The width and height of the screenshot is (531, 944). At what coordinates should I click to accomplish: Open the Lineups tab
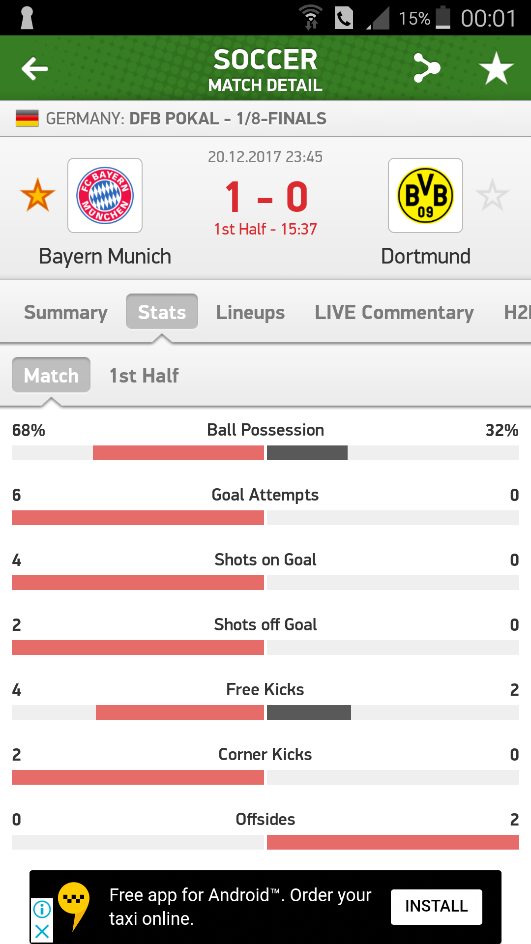250,312
